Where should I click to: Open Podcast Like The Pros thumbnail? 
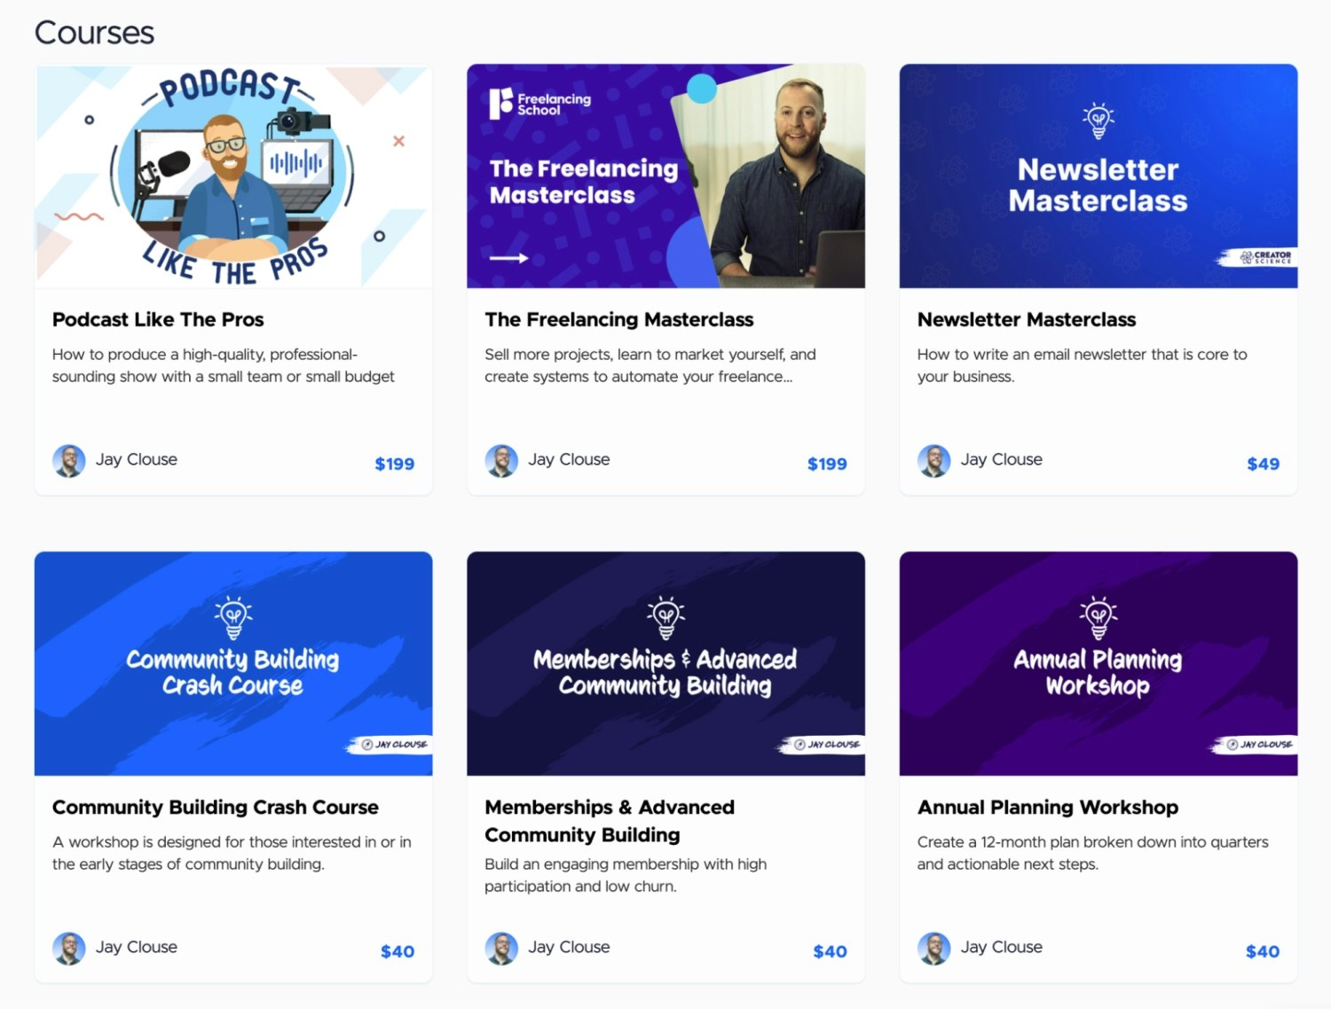233,176
